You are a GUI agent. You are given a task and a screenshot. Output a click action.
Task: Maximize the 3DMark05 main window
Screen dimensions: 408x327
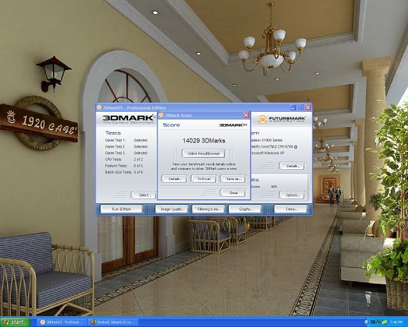tap(301, 107)
